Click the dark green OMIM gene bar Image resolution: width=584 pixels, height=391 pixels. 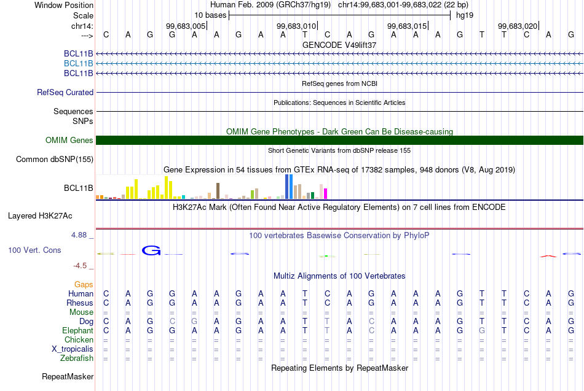339,140
